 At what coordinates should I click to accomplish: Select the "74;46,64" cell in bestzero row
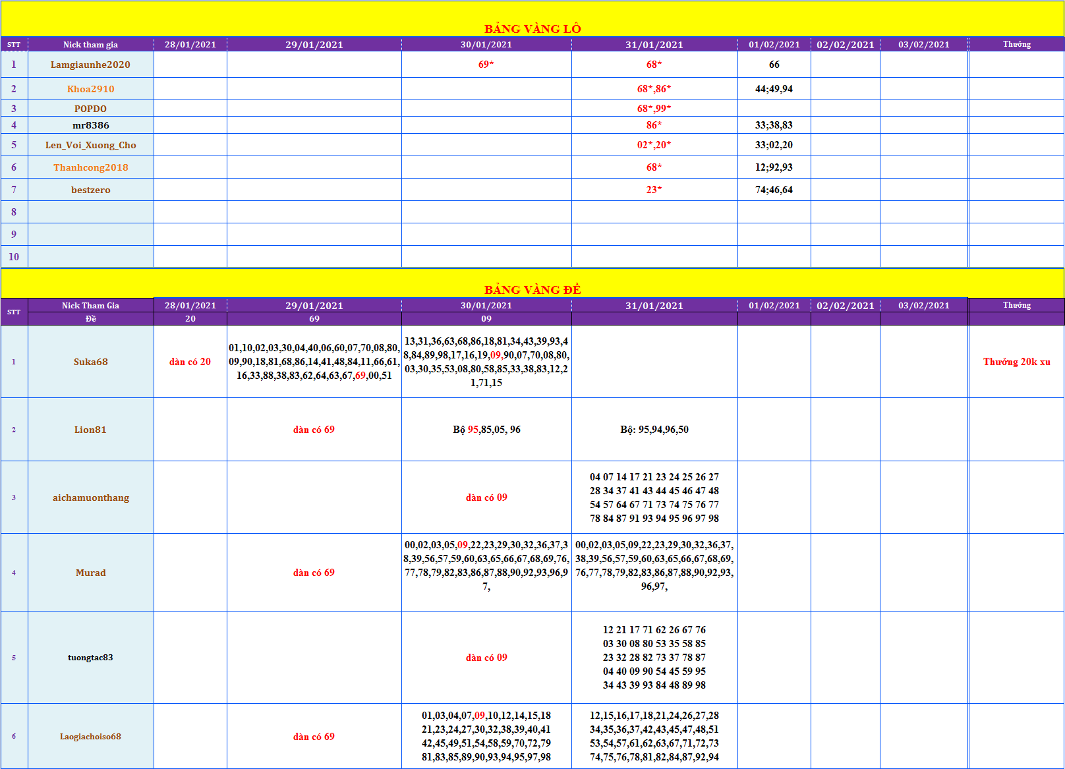(x=774, y=190)
